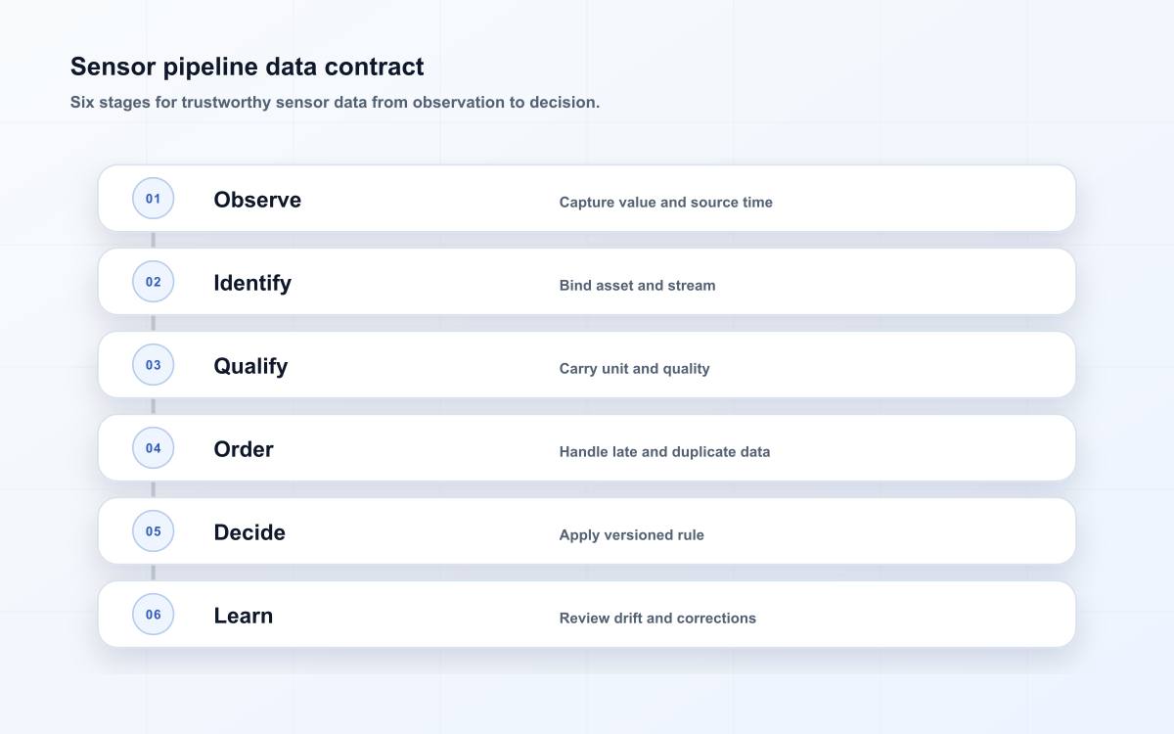Viewport: 1174px width, 734px height.
Task: Click the 05 step number badge
Action: [153, 531]
